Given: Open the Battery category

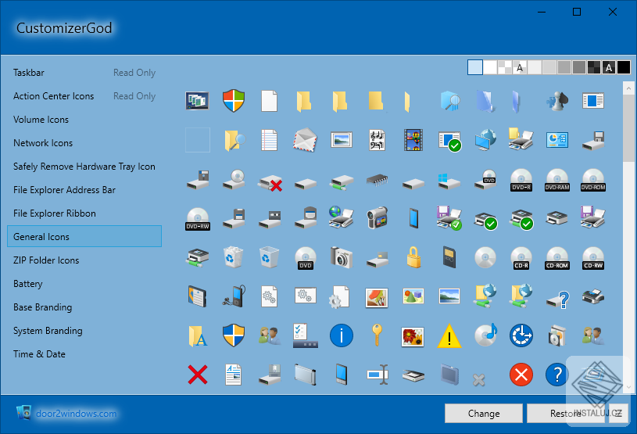Looking at the screenshot, I should point(27,284).
